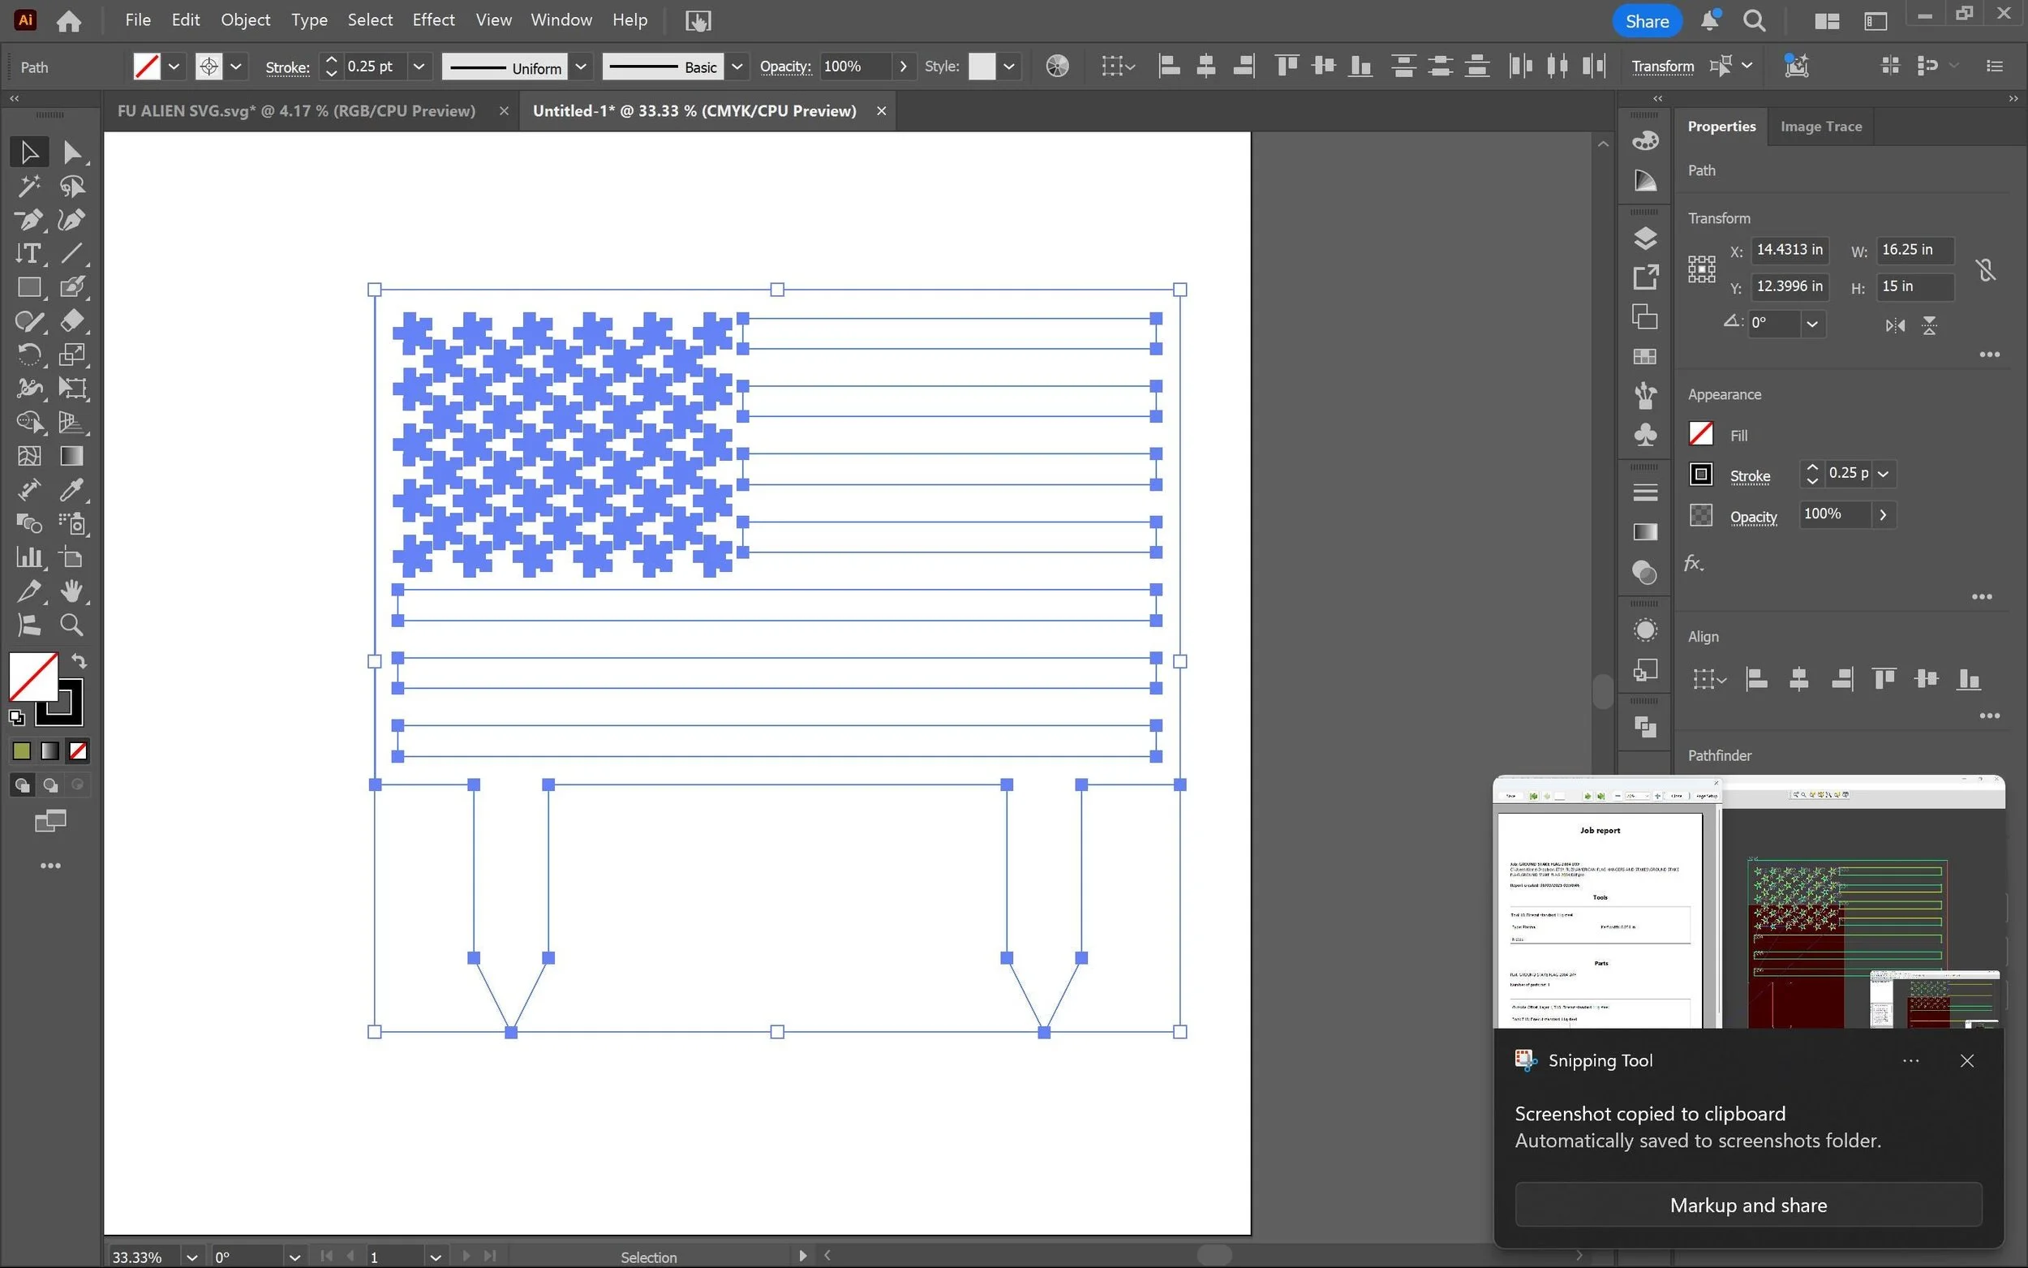This screenshot has width=2028, height=1268.
Task: Choose the Rectangle tool
Action: tap(28, 288)
